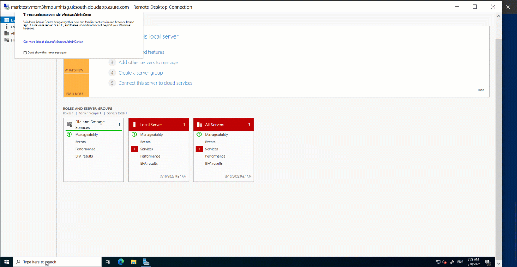Tick "Don't show this message again" checkbox

click(25, 53)
